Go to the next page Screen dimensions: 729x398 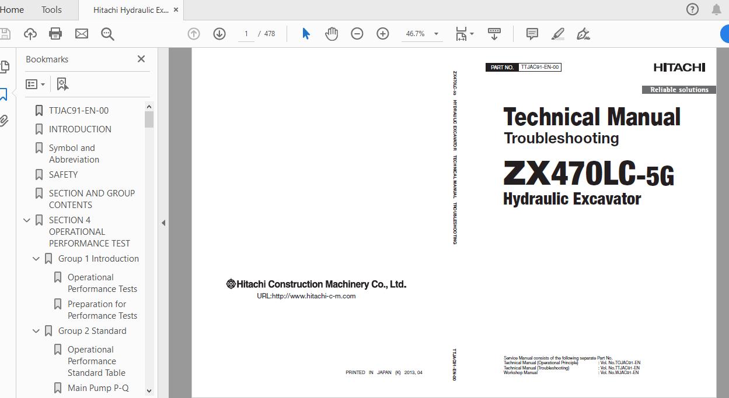point(219,33)
